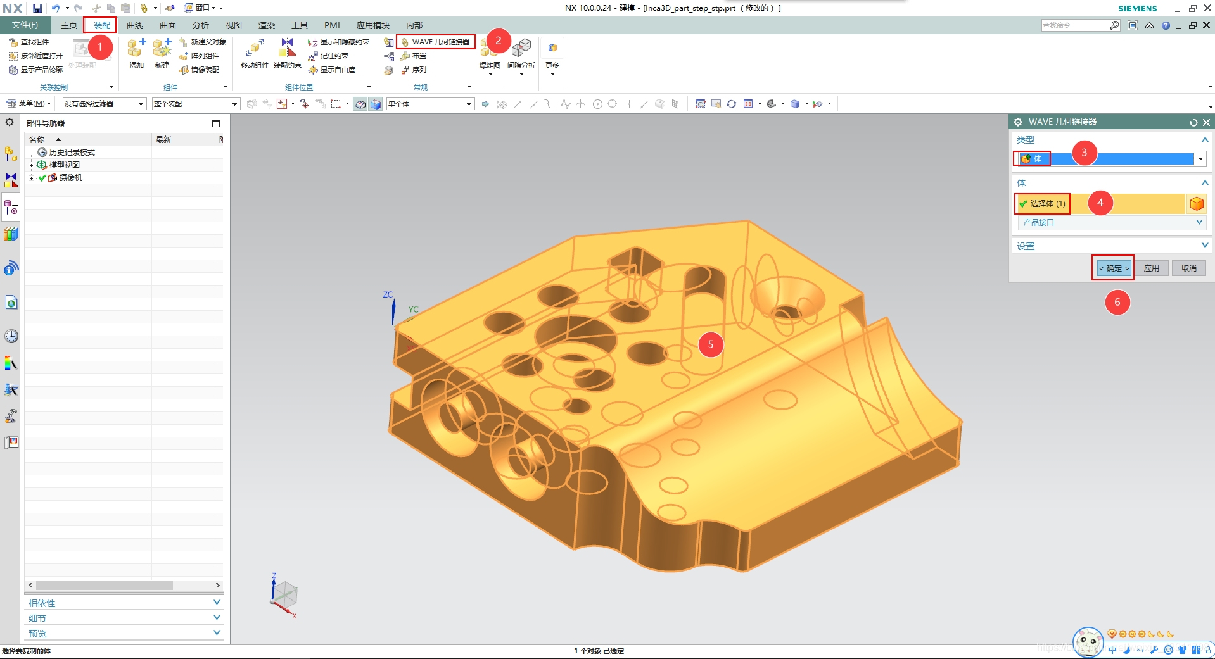
Task: Expand the 模型视图 tree node
Action: (x=31, y=165)
